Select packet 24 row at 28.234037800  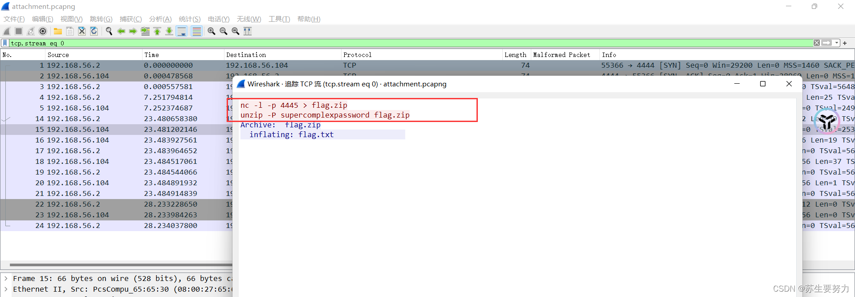point(116,226)
